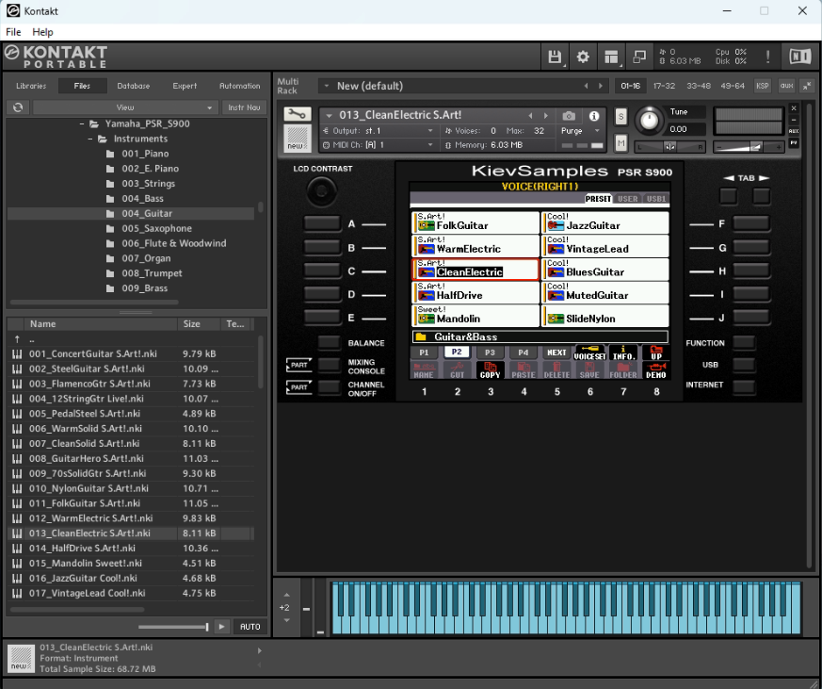
Task: Click the wrench edit instrument icon
Action: click(298, 114)
